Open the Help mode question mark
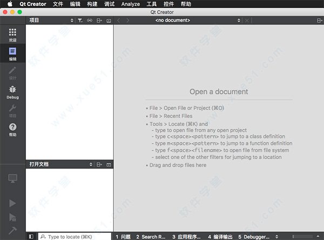This screenshot has height=240, width=324. click(x=12, y=127)
